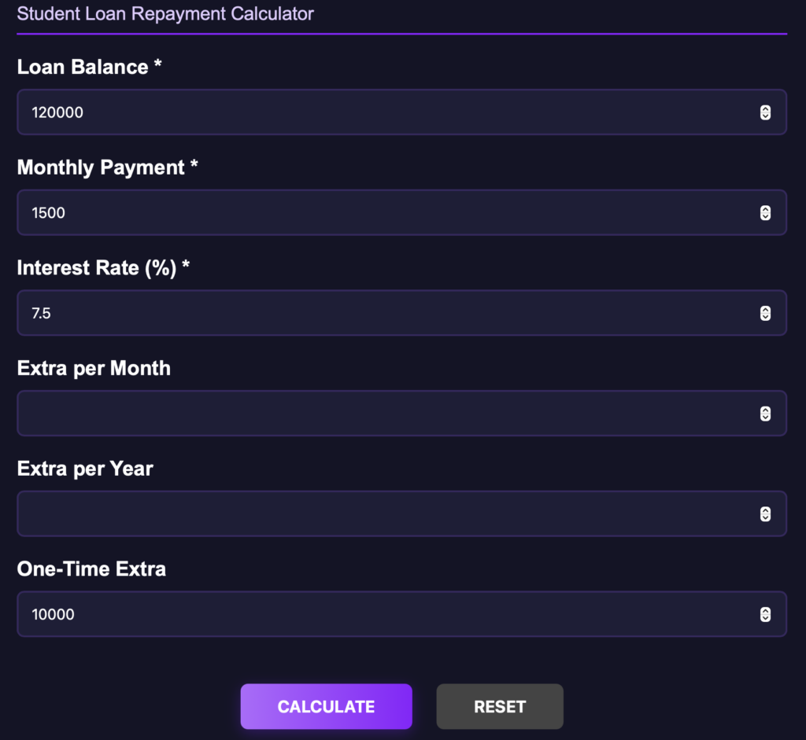Click the Loan Balance stepper arrows
Image resolution: width=806 pixels, height=740 pixels.
coord(765,112)
